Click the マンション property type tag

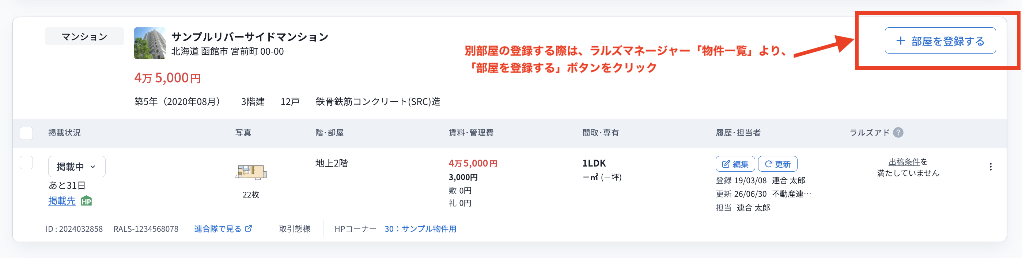[x=84, y=36]
